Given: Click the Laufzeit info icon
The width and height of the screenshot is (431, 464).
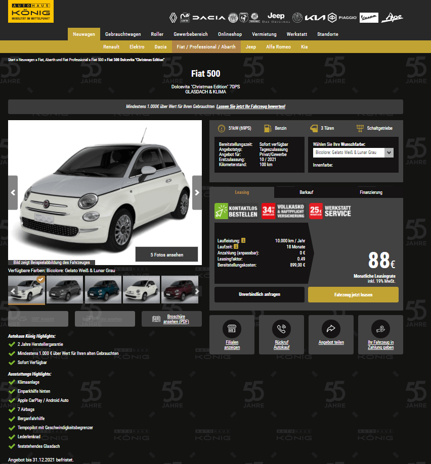Looking at the screenshot, I should tap(236, 246).
